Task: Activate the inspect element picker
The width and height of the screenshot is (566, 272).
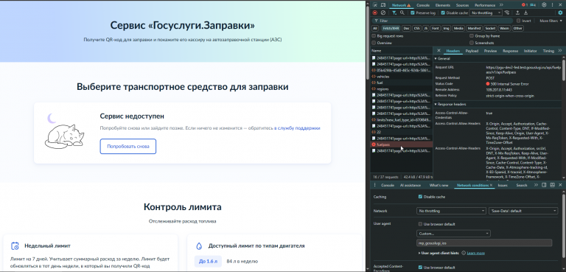Action: [375, 5]
